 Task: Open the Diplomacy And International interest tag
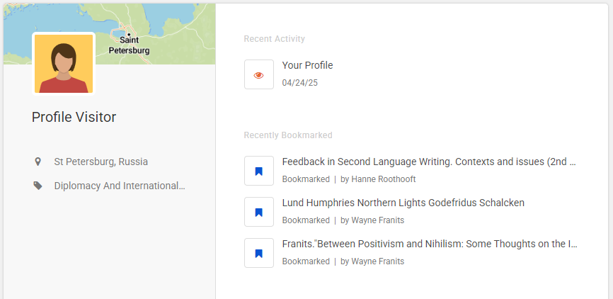[119, 186]
